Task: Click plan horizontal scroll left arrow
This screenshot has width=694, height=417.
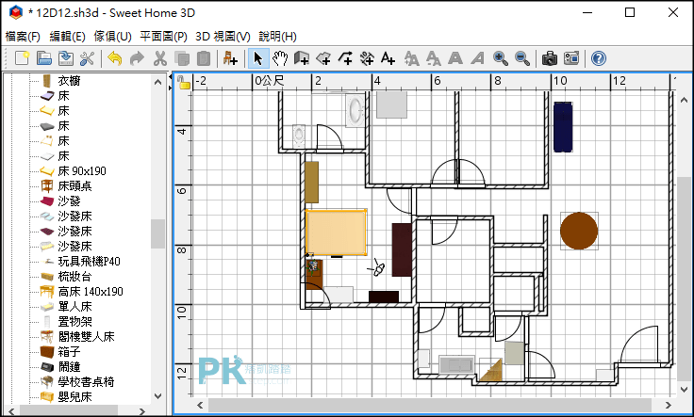Action: (200, 405)
